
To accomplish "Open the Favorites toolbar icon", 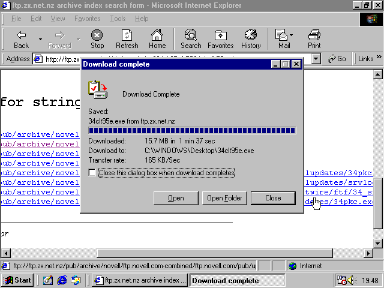I will click(x=220, y=35).
